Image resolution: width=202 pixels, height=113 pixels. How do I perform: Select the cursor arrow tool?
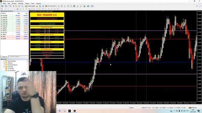click(2, 9)
